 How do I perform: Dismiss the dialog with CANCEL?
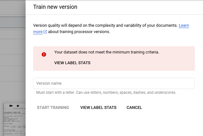coord(134,107)
